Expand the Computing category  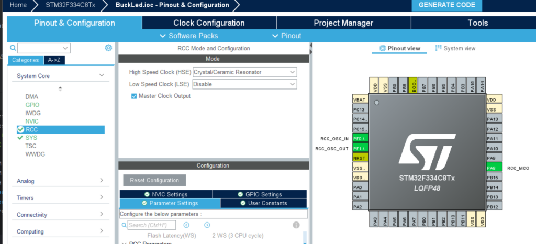point(102,231)
